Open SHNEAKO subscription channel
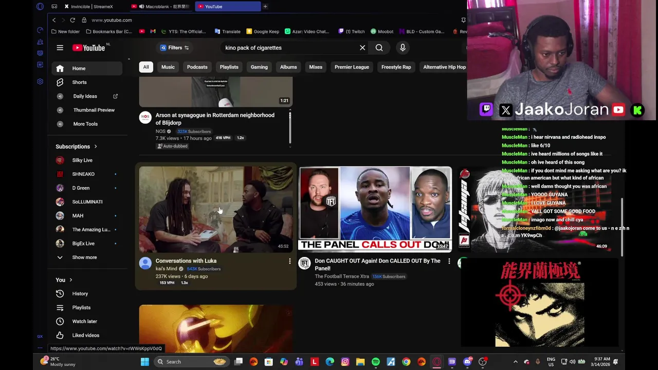This screenshot has height=370, width=658. pyautogui.click(x=87, y=174)
